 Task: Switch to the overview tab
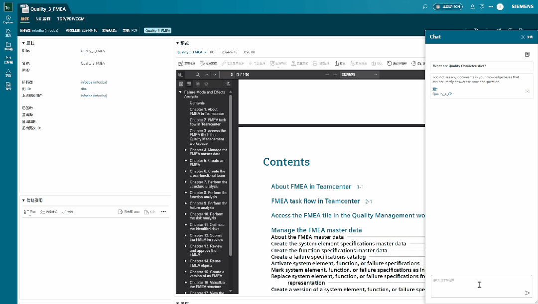coord(25,19)
